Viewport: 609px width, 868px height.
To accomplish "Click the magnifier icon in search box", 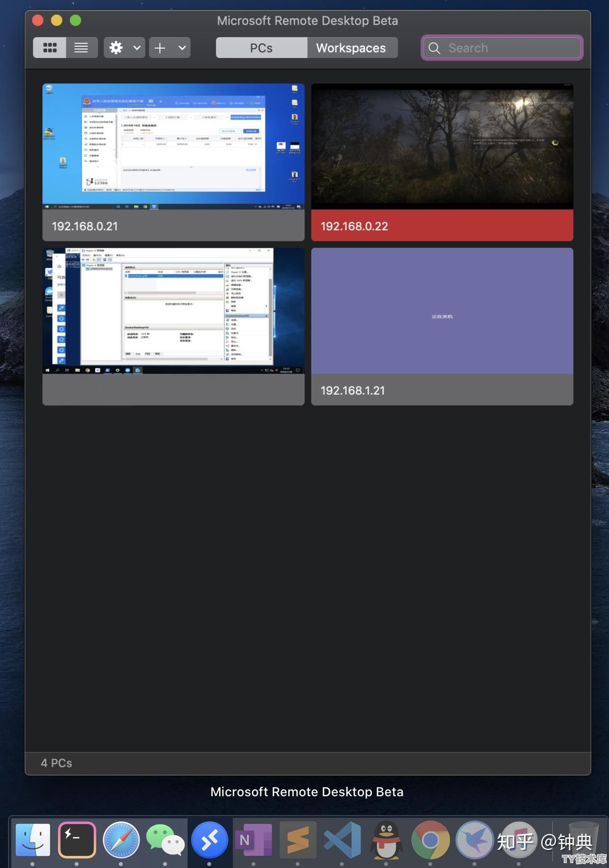I will (x=434, y=48).
